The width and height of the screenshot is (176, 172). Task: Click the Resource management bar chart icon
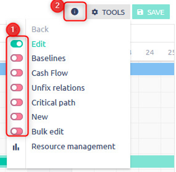point(16,147)
